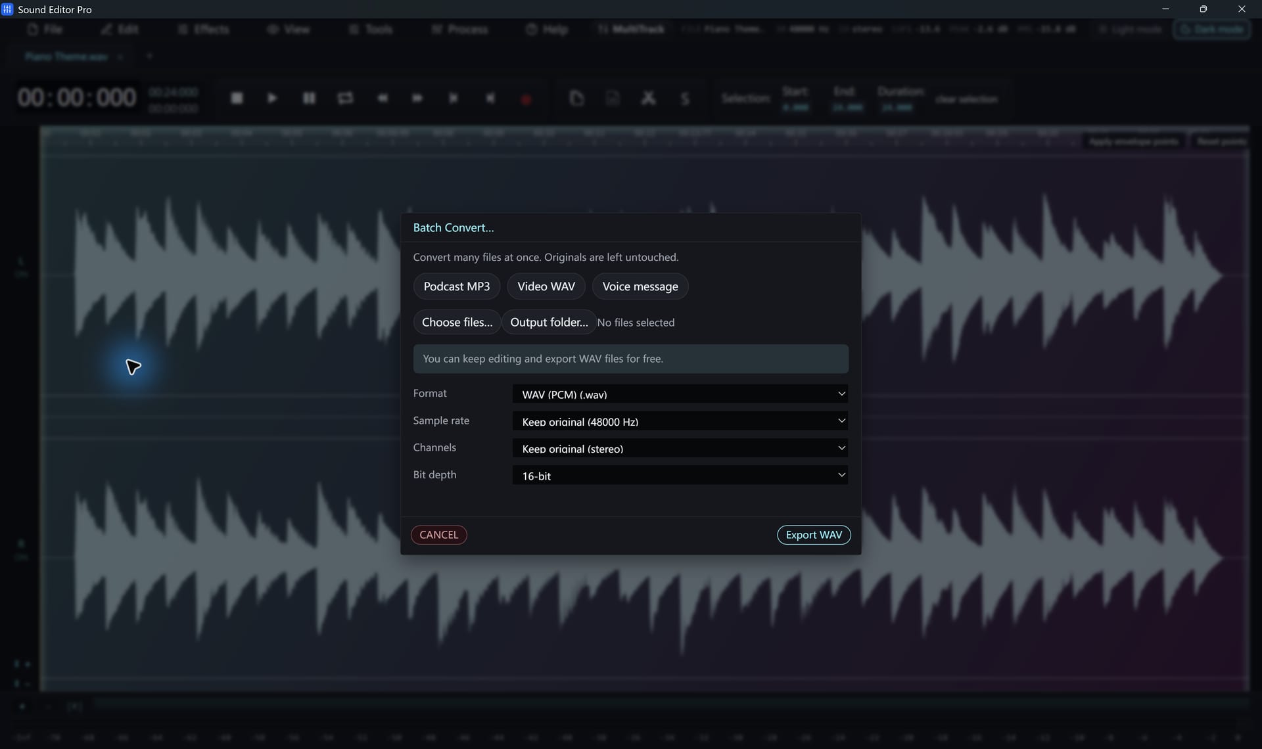Click Choose files... in Batch Convert

pos(457,322)
